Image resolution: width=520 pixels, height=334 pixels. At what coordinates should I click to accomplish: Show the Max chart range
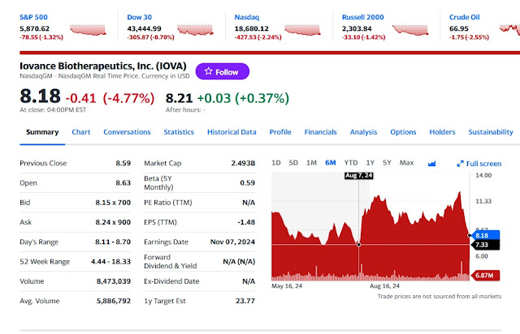(x=406, y=163)
